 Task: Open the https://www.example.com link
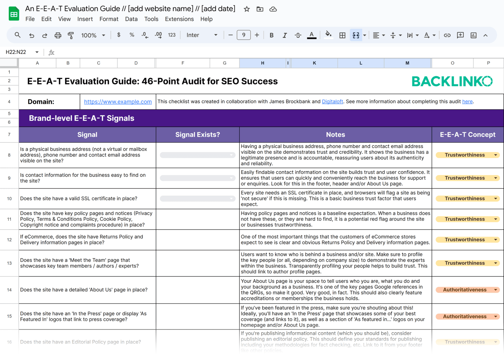pos(118,101)
